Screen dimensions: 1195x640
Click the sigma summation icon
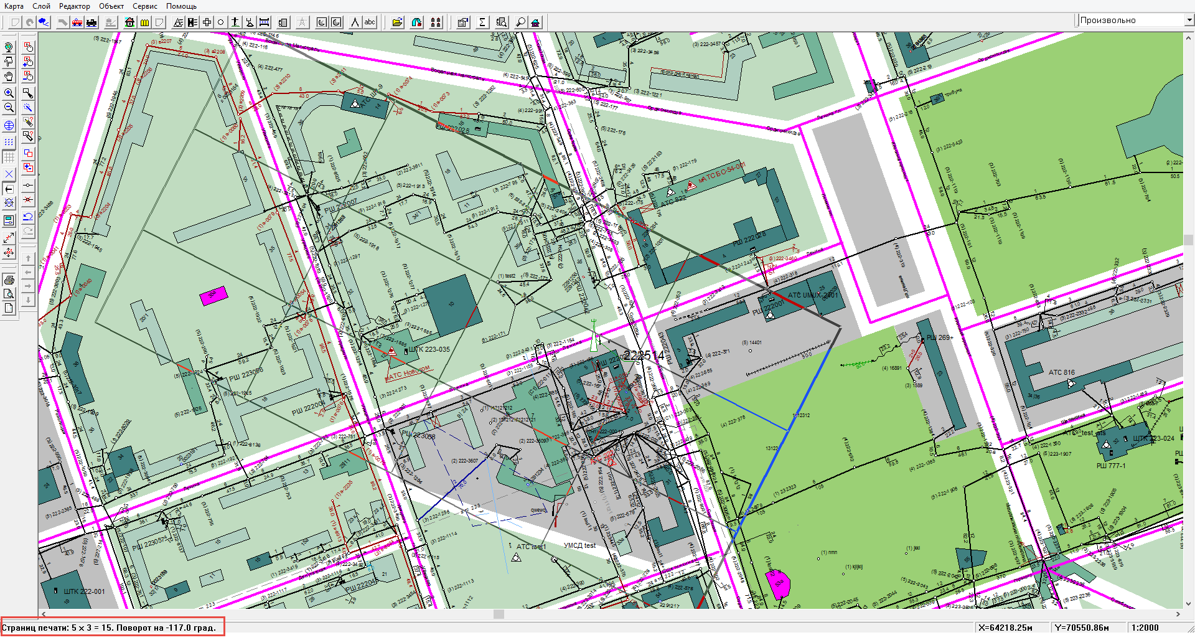click(x=482, y=22)
